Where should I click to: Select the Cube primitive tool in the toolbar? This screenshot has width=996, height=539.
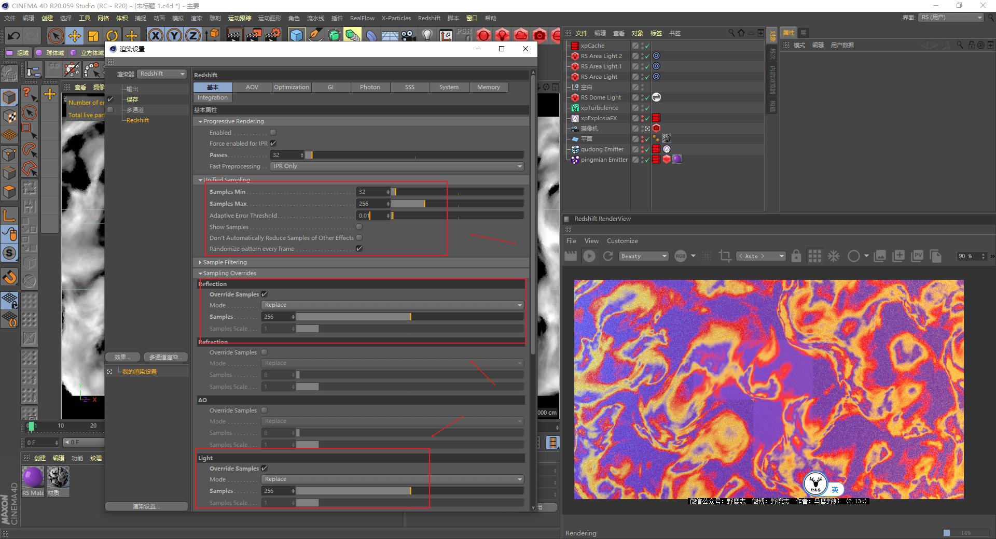(297, 36)
